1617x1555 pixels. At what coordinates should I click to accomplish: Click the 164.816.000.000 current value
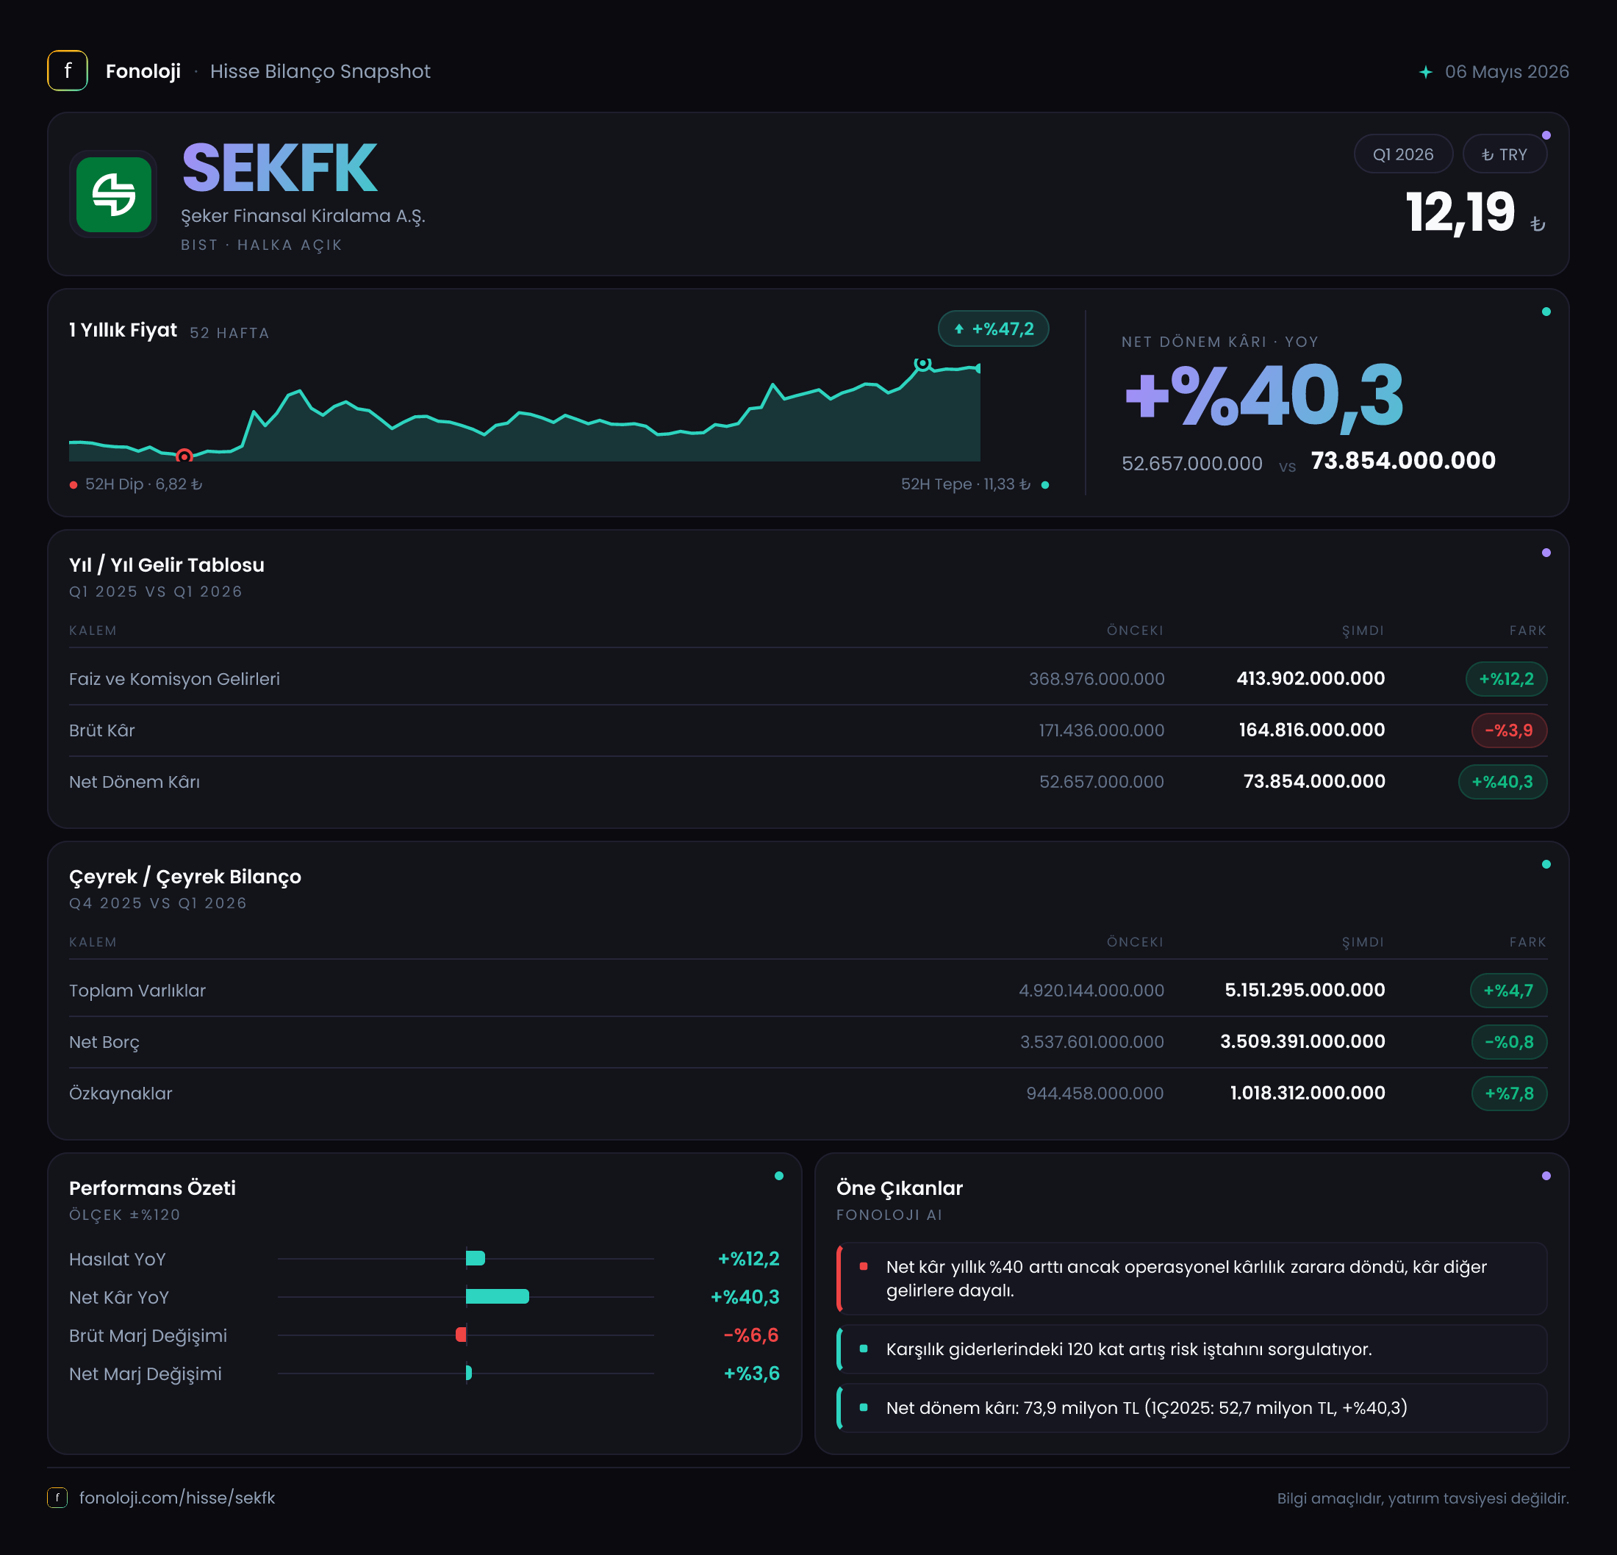[1312, 730]
